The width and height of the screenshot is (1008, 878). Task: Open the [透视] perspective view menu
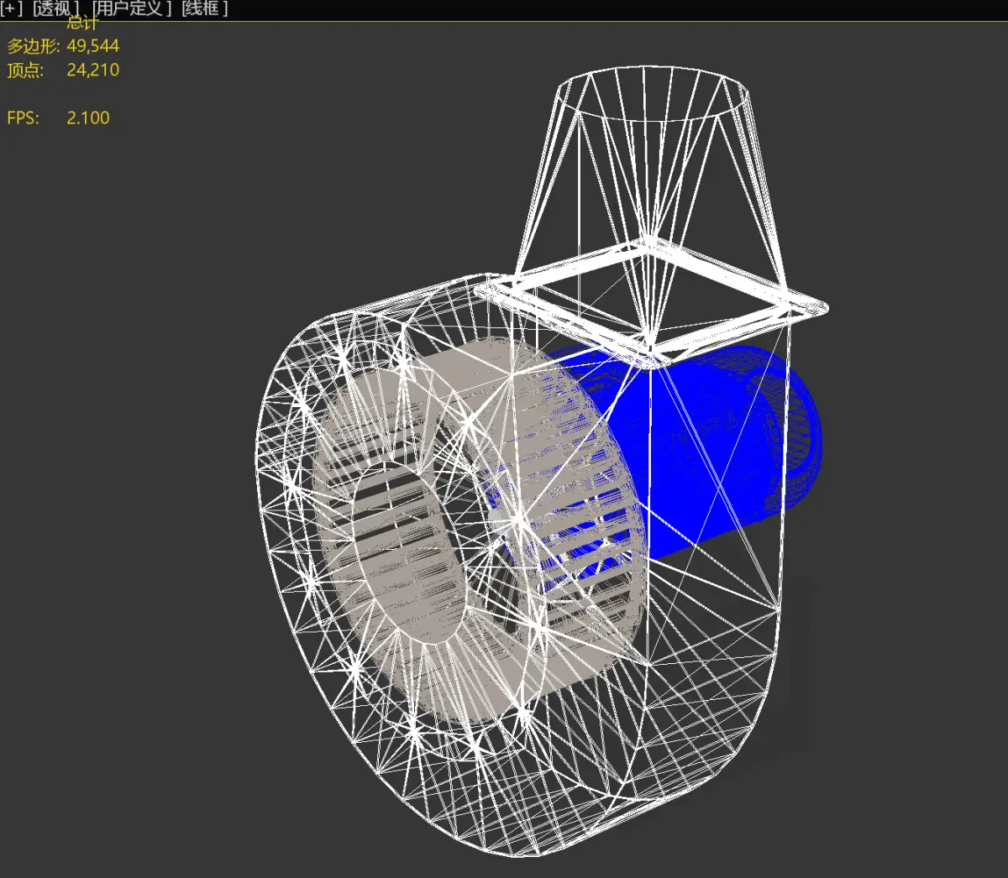[55, 8]
